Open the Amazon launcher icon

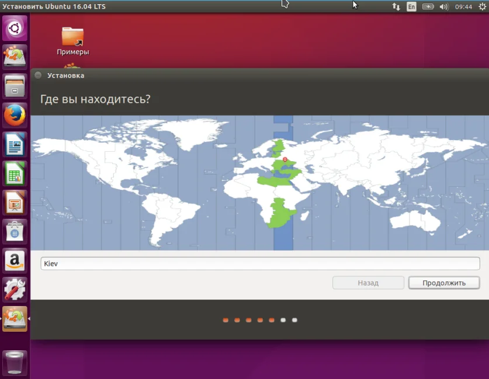point(15,260)
